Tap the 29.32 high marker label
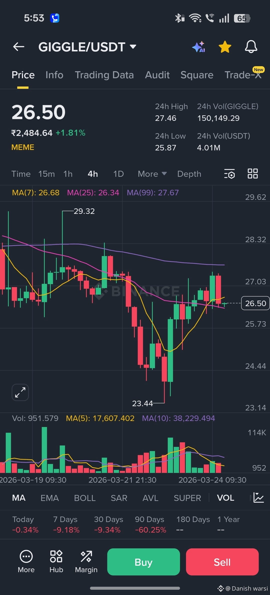Image resolution: width=270 pixels, height=595 pixels. pos(84,211)
